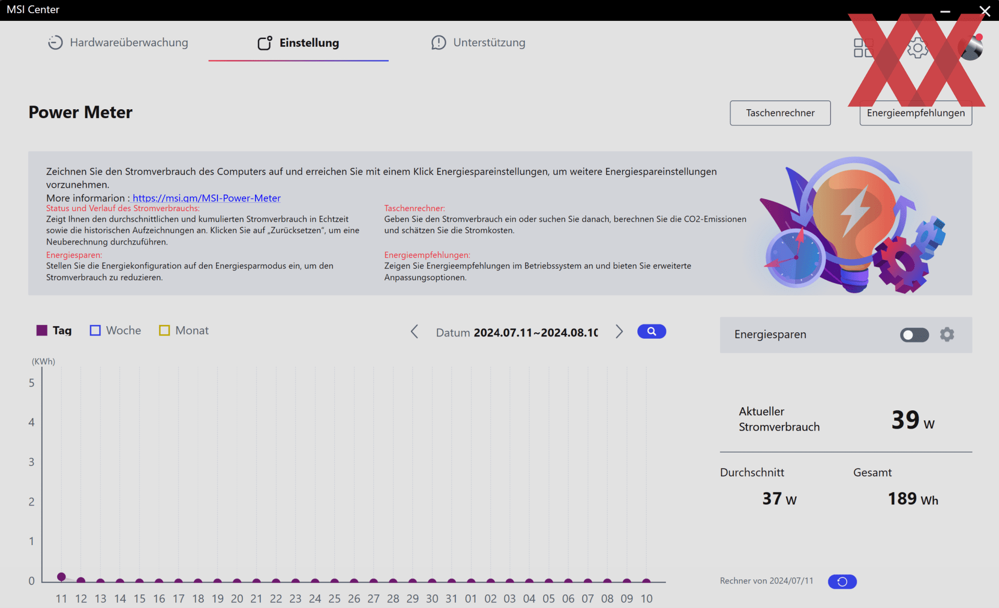Open the Unterstützung tab

pyautogui.click(x=478, y=43)
